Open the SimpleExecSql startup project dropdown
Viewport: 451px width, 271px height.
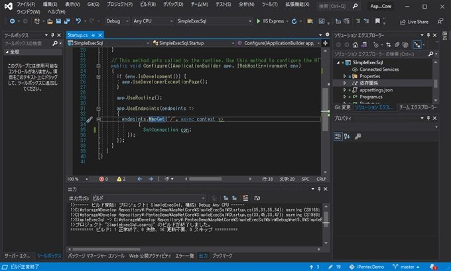(x=214, y=21)
